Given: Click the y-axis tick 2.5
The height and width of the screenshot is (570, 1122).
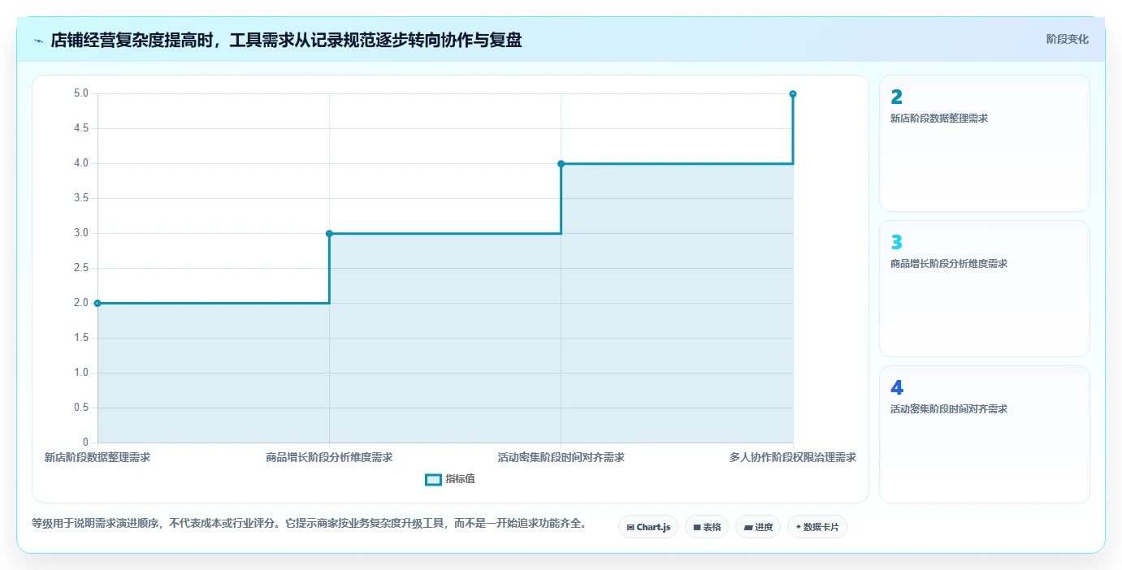Looking at the screenshot, I should click(x=81, y=268).
